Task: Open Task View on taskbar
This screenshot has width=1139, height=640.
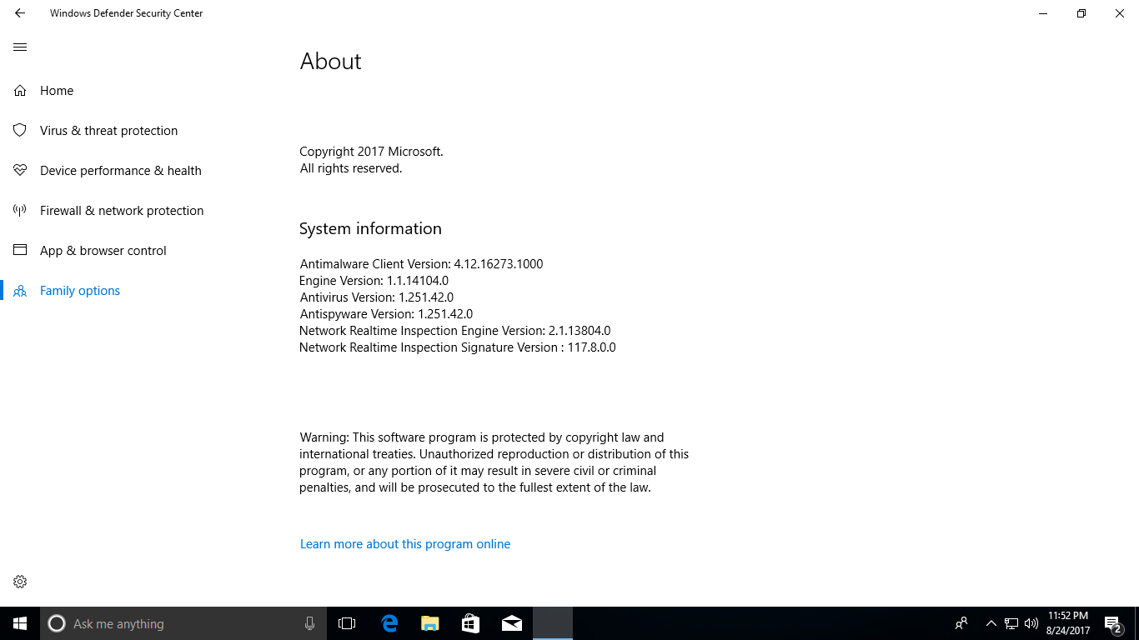Action: pyautogui.click(x=347, y=623)
